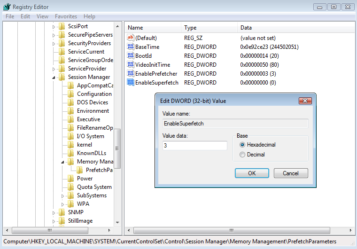357x249 pixels.
Task: Click the EnablePrefetcher DWORD icon
Action: coord(131,73)
